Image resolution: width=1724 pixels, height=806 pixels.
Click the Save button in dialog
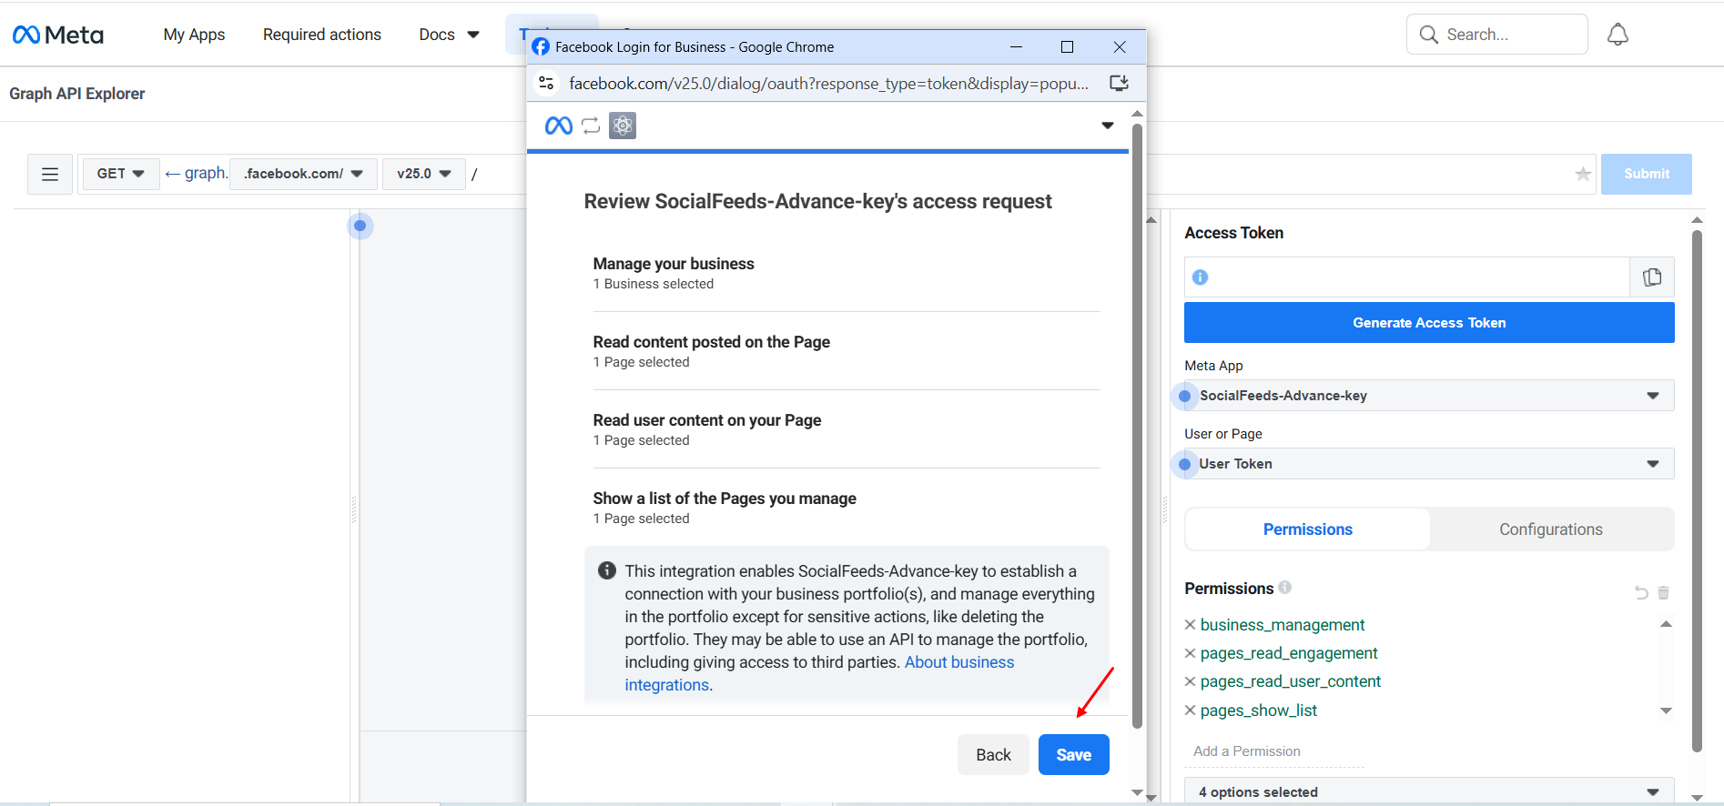[x=1073, y=755]
